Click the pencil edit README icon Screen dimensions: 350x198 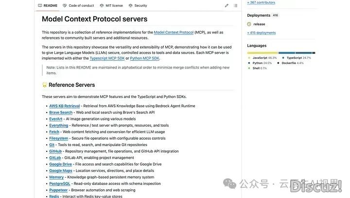[227, 5]
